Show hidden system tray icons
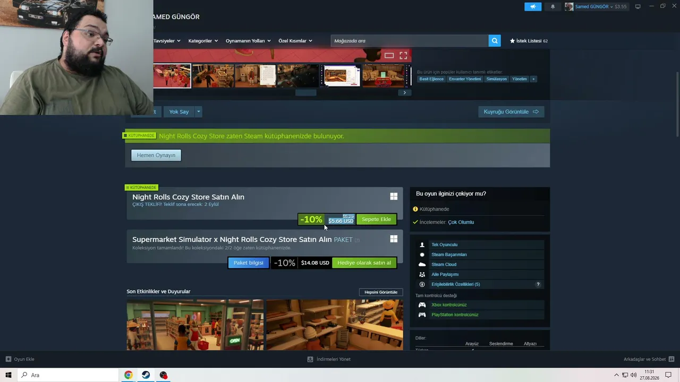Image resolution: width=680 pixels, height=382 pixels. [616, 375]
